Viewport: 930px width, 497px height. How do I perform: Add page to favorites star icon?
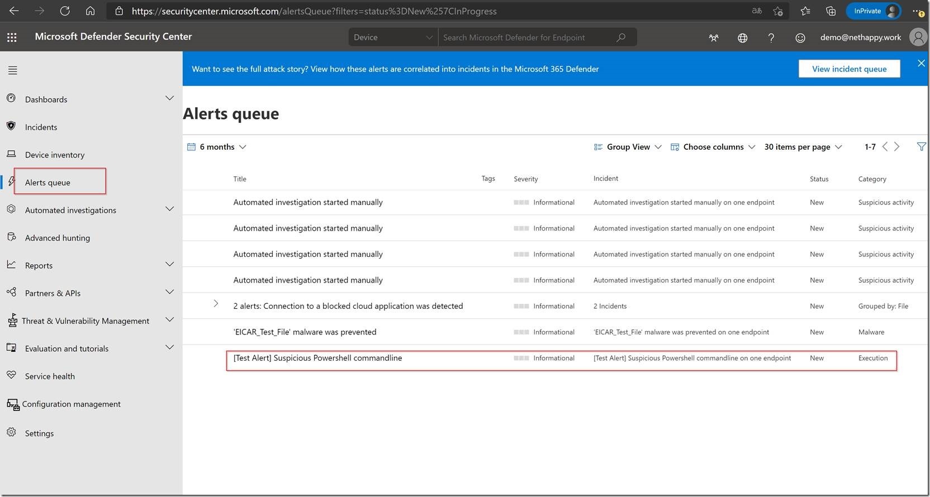778,11
